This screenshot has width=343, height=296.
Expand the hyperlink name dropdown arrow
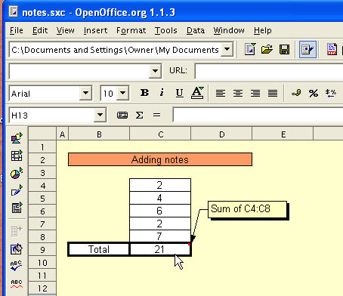pos(155,71)
